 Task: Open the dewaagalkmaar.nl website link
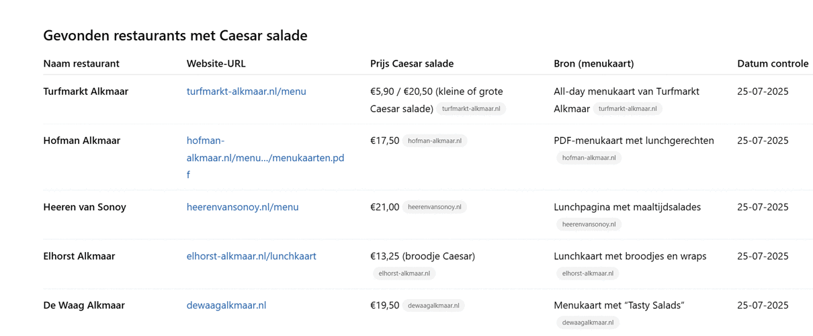click(x=226, y=305)
